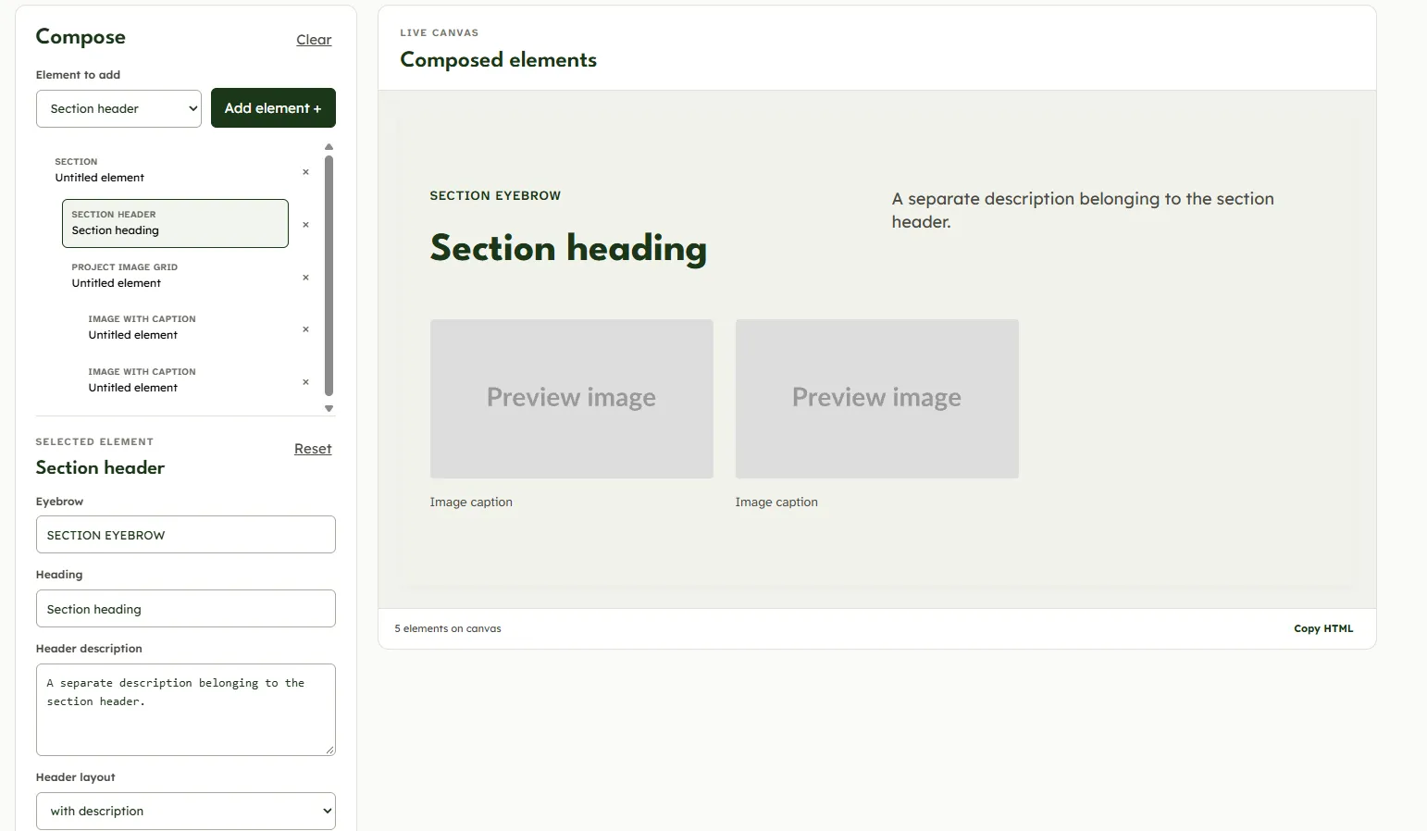This screenshot has width=1427, height=831.
Task: Remove the Section header row's x icon
Action: click(x=305, y=225)
